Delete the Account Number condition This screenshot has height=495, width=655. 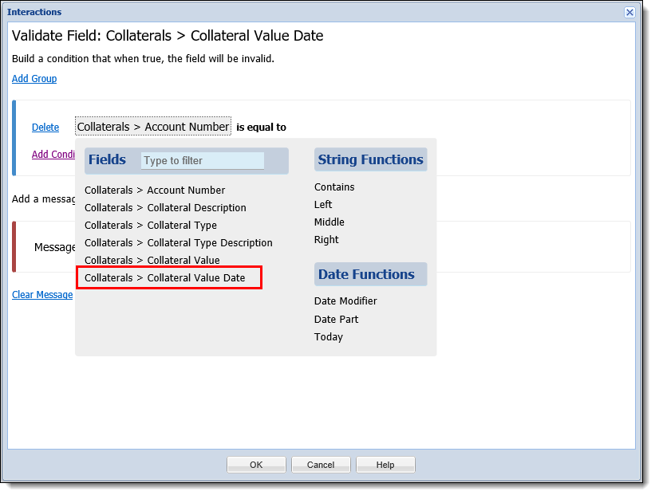[x=45, y=128]
